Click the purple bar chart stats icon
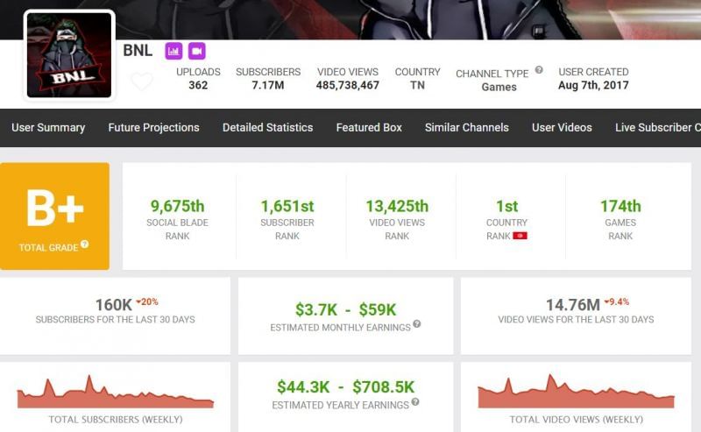Viewport: 701px width, 432px height. coord(173,51)
